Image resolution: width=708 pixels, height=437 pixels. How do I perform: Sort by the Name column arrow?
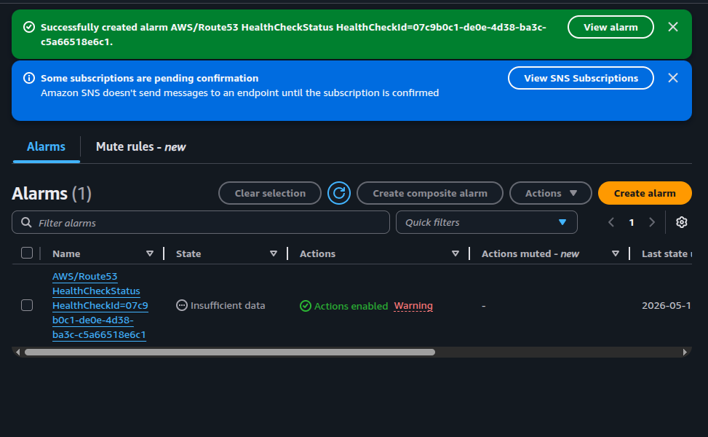click(x=150, y=253)
